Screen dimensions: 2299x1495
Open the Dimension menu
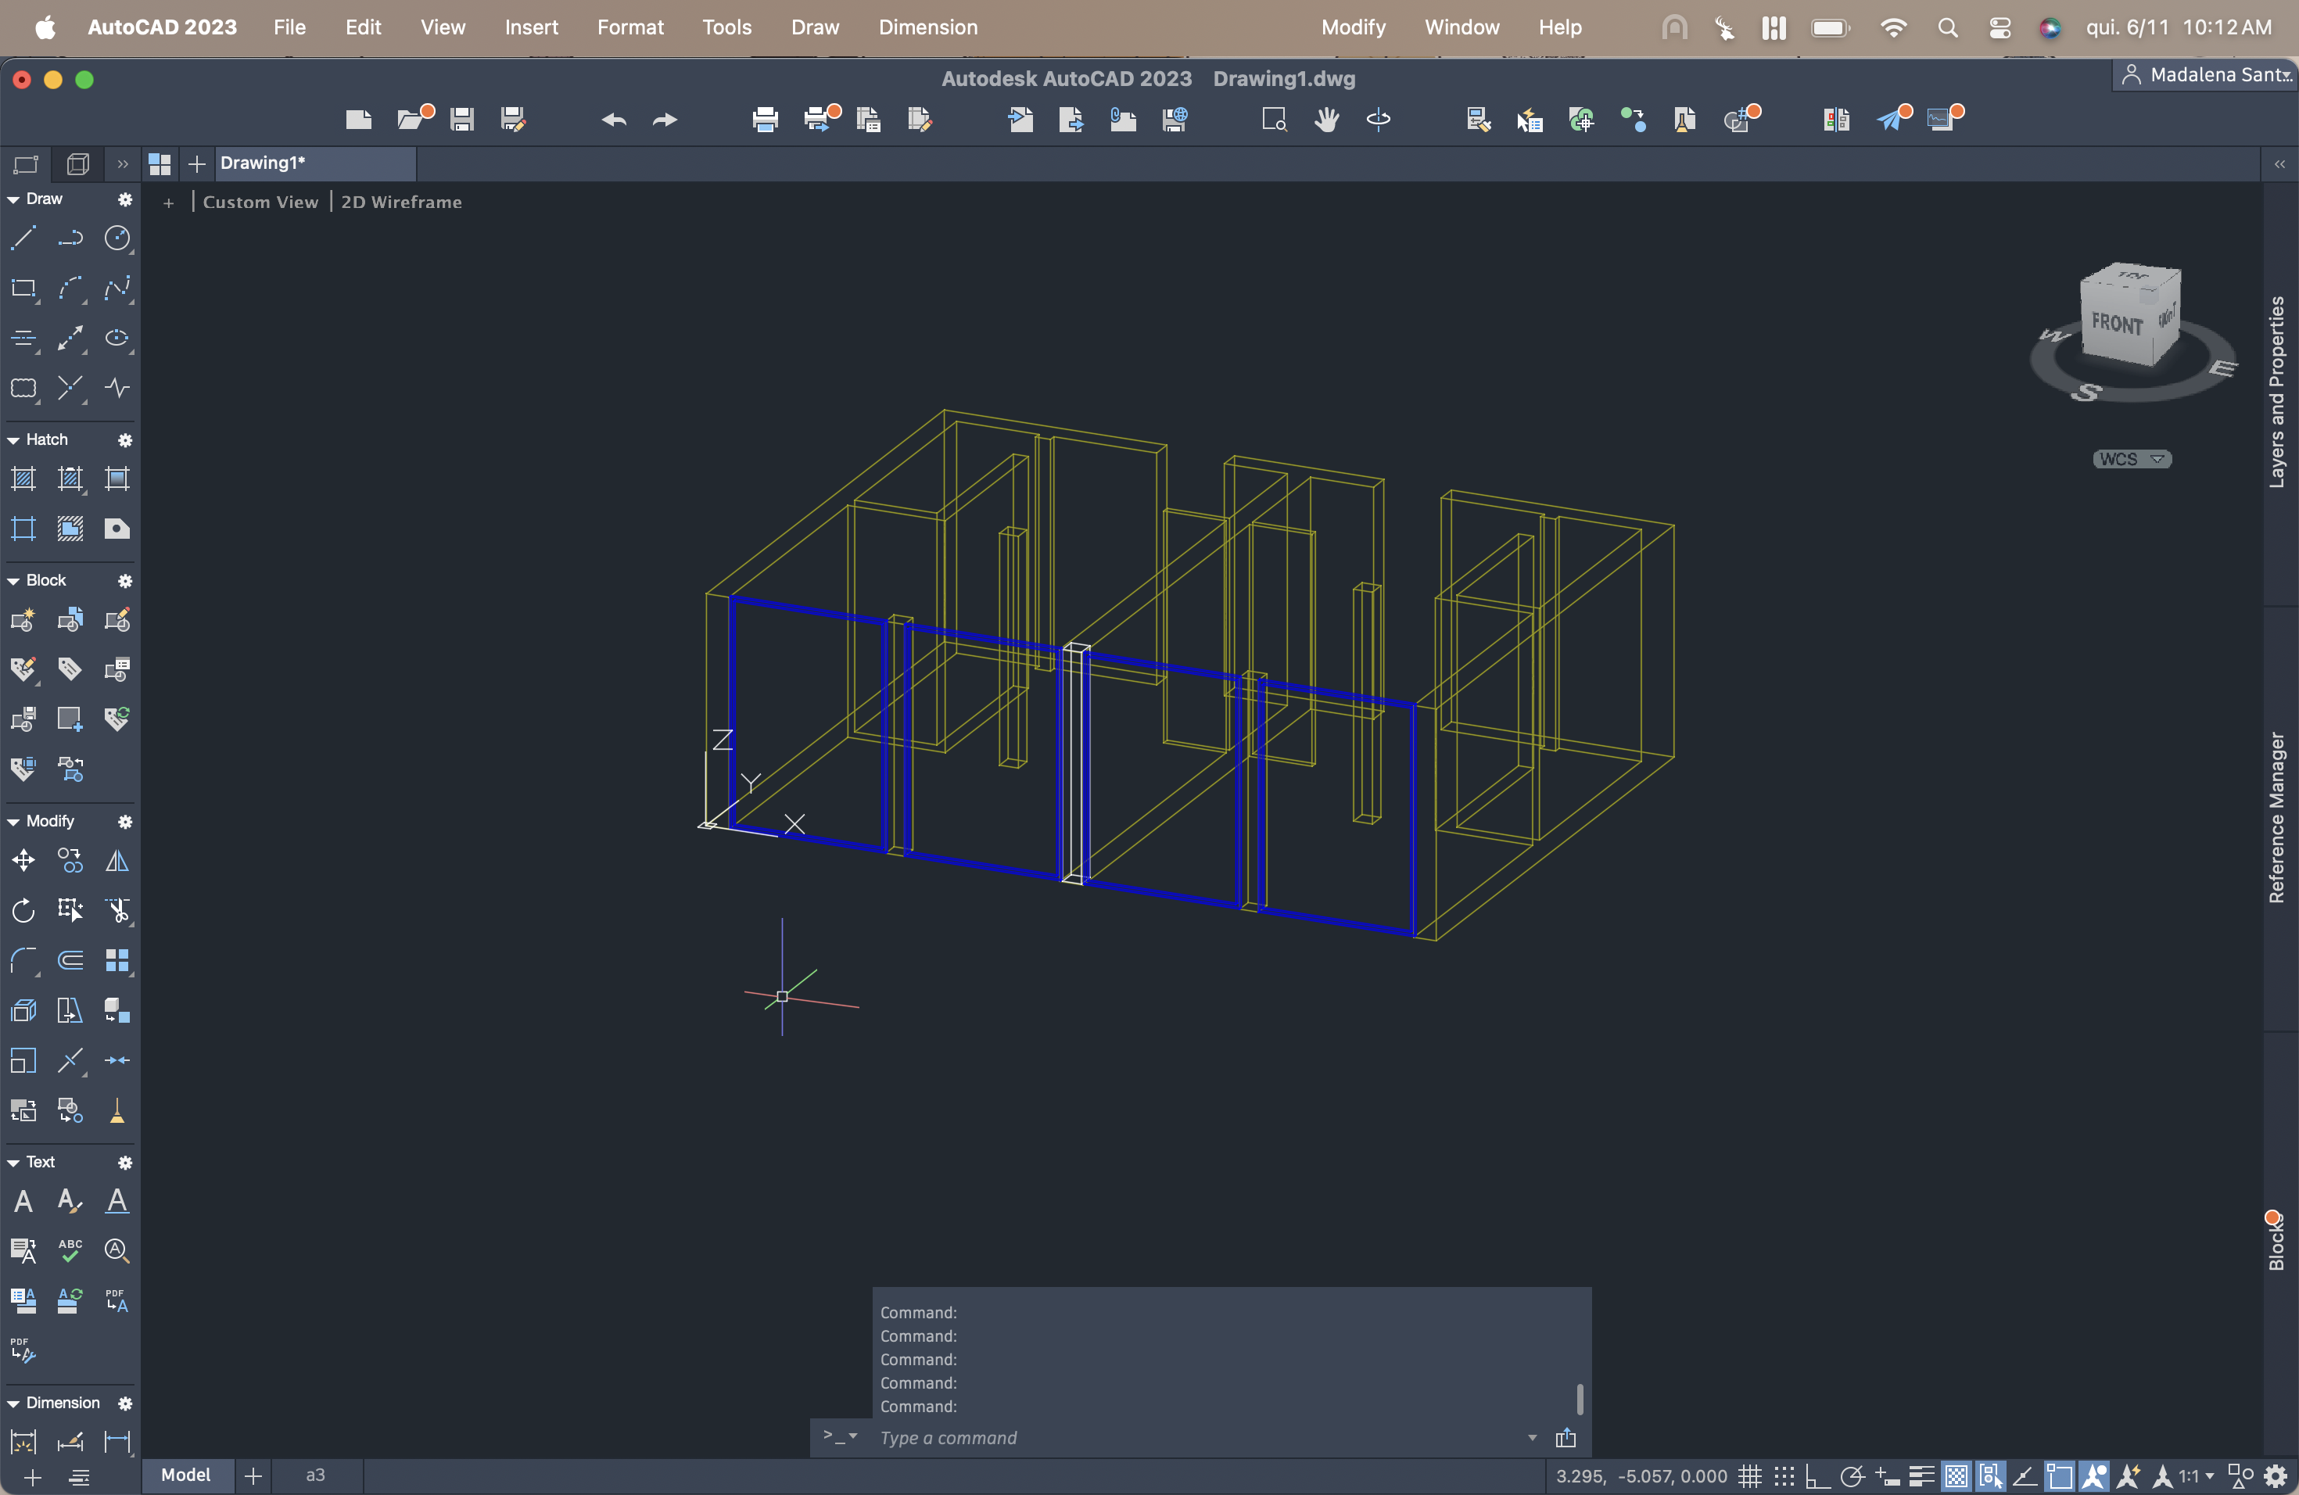coord(927,27)
